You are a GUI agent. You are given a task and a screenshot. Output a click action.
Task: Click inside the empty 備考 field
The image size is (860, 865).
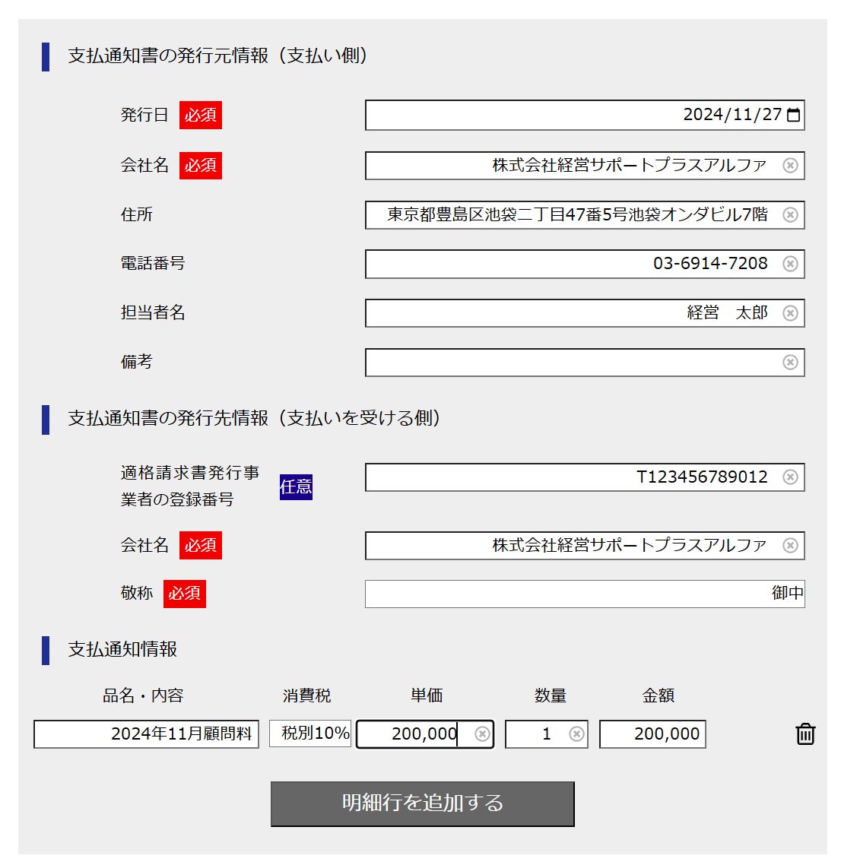(x=570, y=362)
